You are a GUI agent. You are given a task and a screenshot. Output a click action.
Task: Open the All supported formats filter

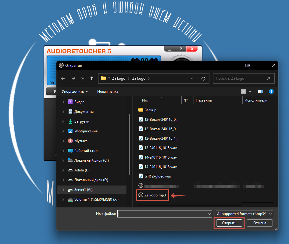[244, 214]
